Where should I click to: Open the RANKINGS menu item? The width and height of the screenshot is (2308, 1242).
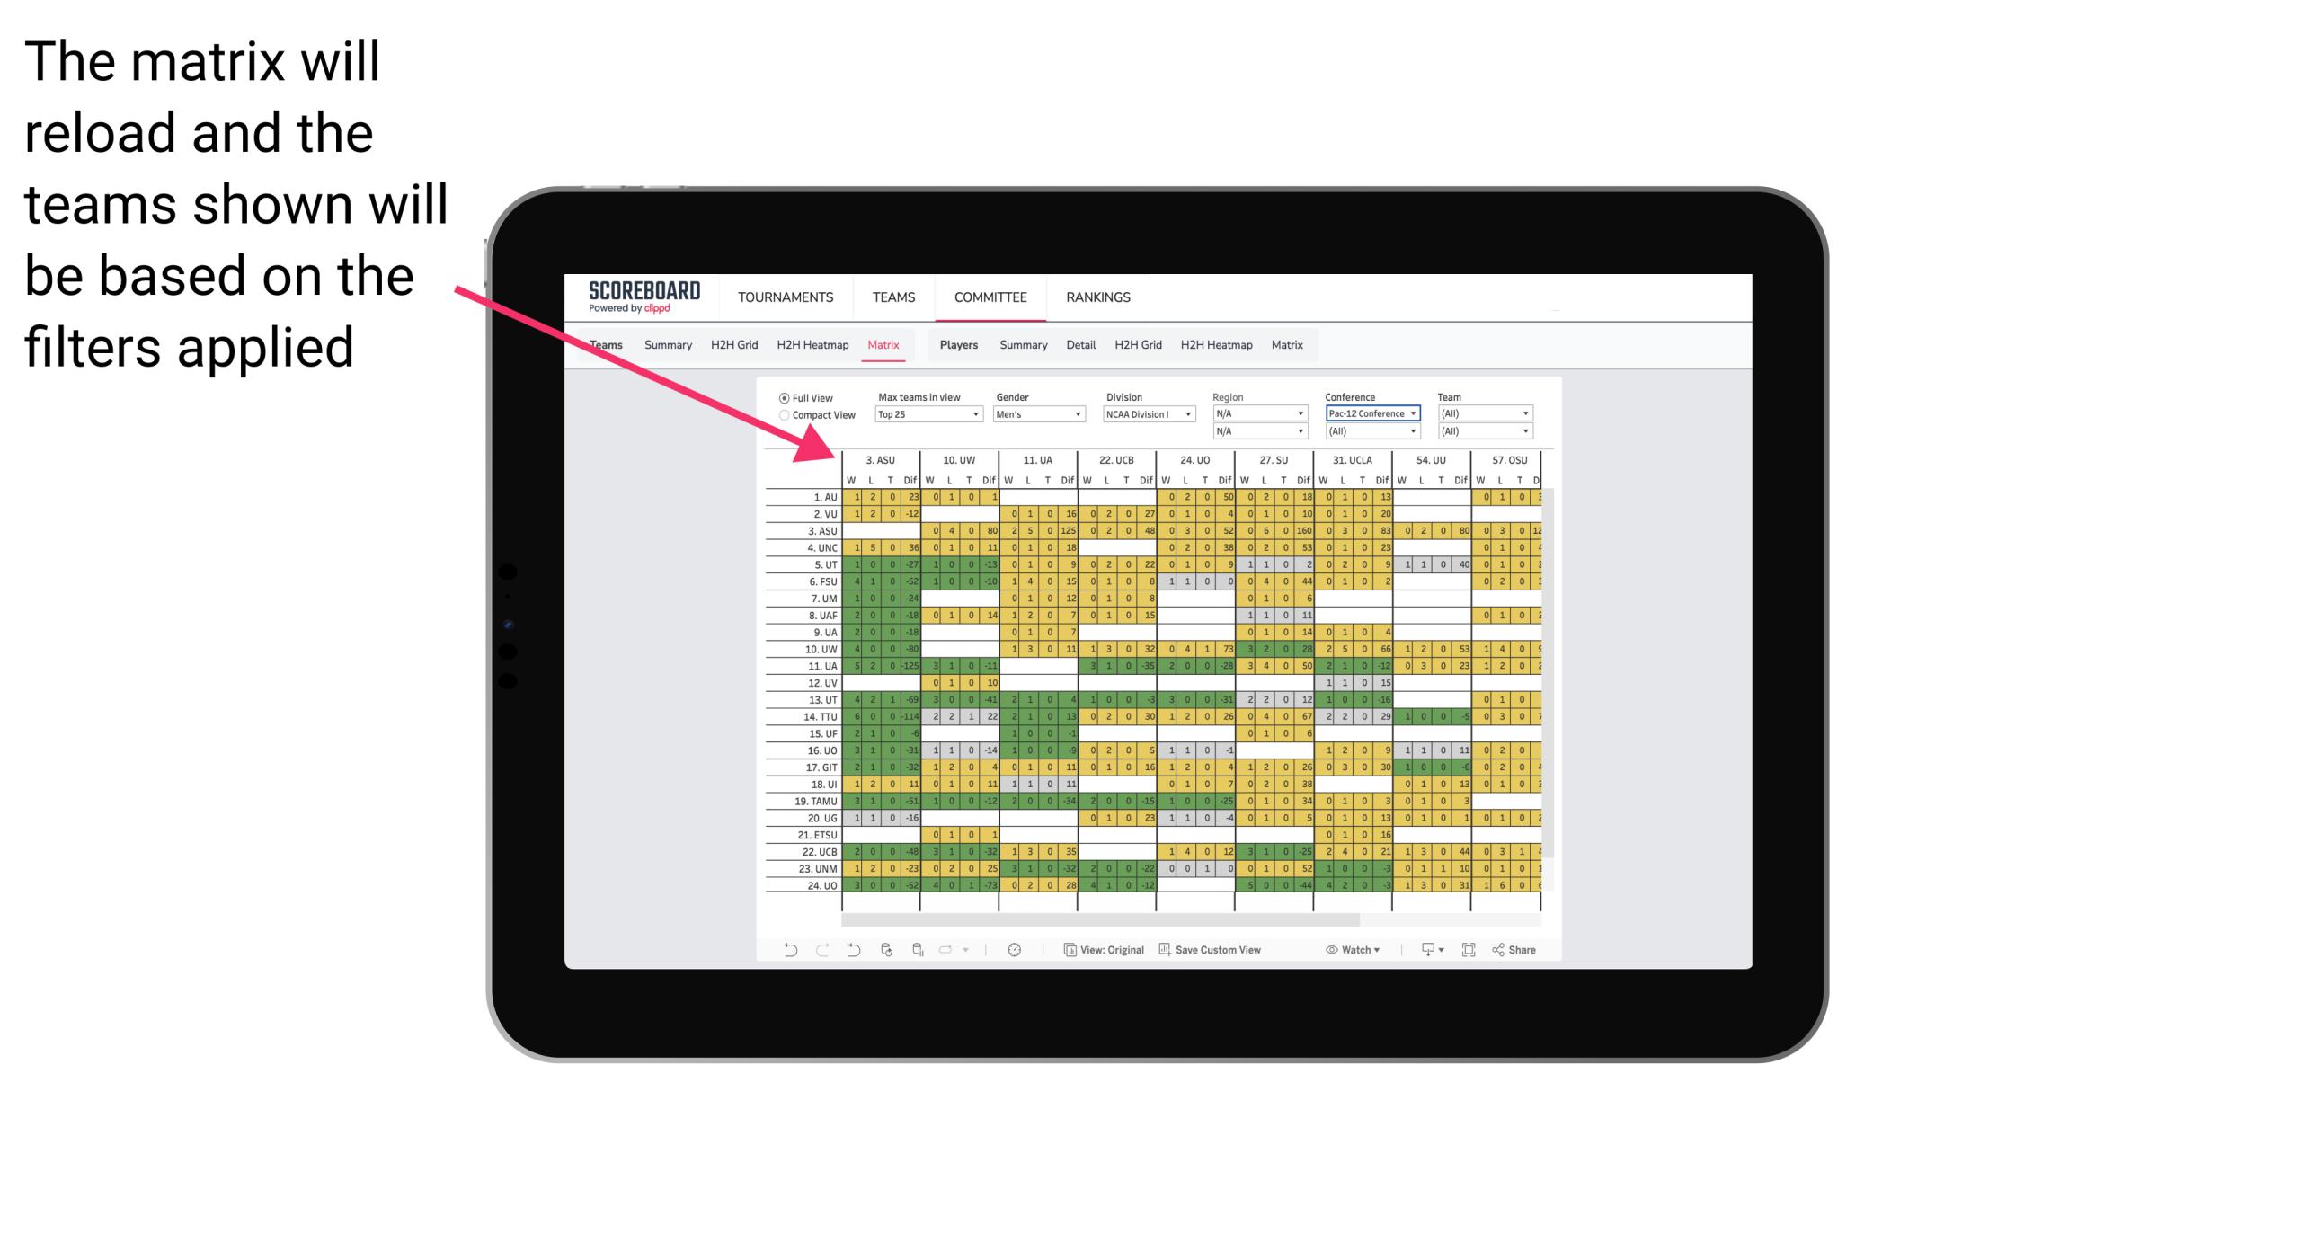[x=1096, y=297]
